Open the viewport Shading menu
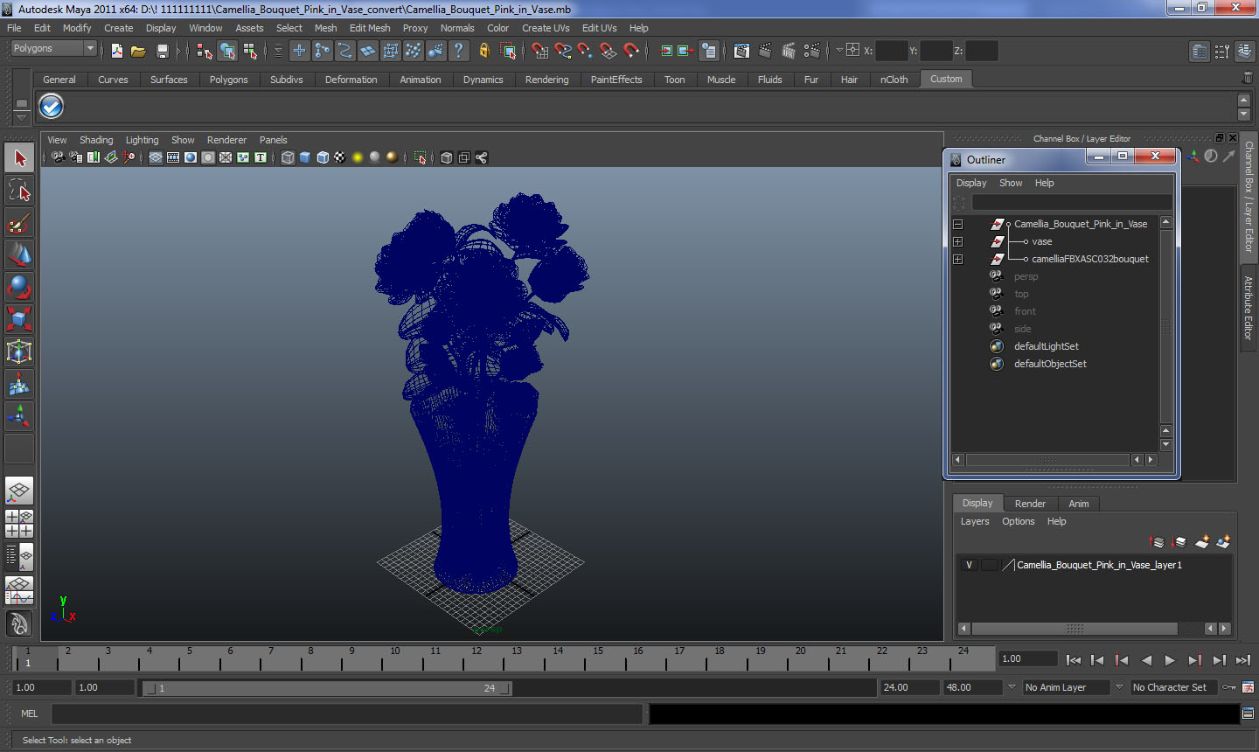 [96, 140]
